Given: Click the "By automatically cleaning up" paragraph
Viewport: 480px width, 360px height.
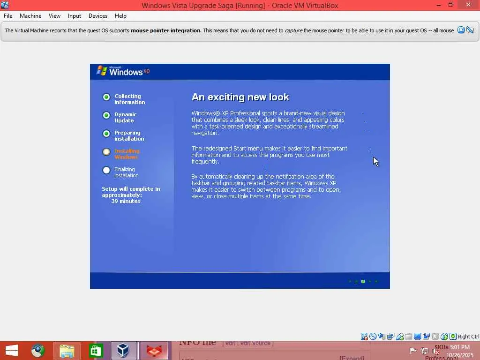Looking at the screenshot, I should [x=266, y=186].
